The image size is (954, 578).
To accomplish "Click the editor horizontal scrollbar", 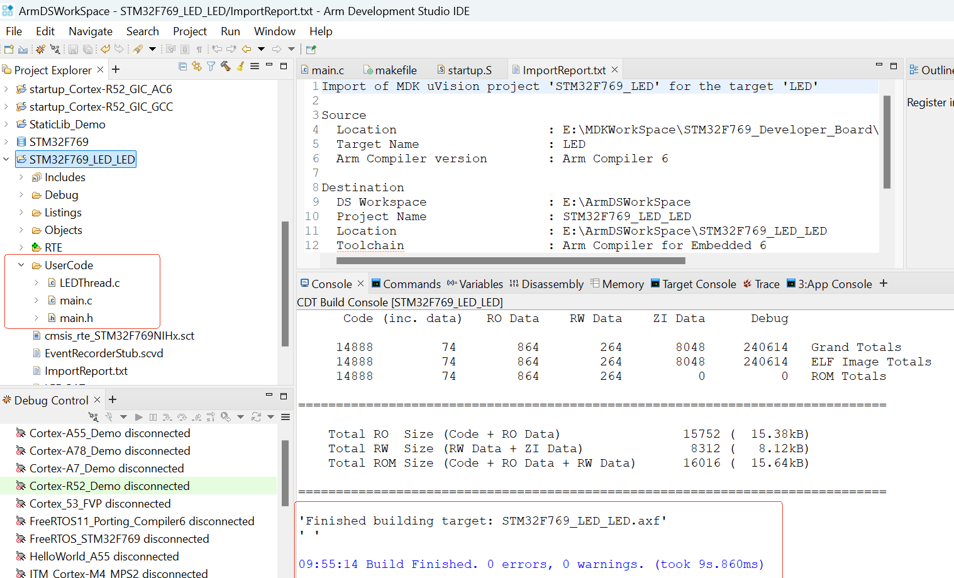I will click(509, 260).
